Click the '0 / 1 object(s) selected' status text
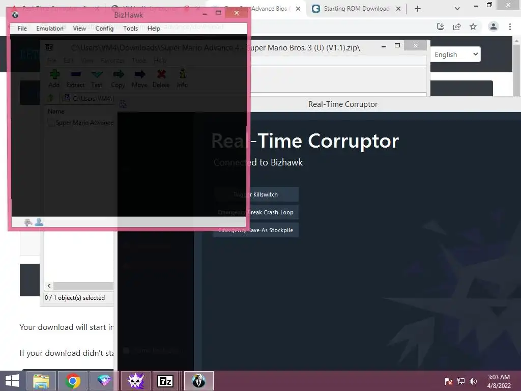521x391 pixels. 75,297
